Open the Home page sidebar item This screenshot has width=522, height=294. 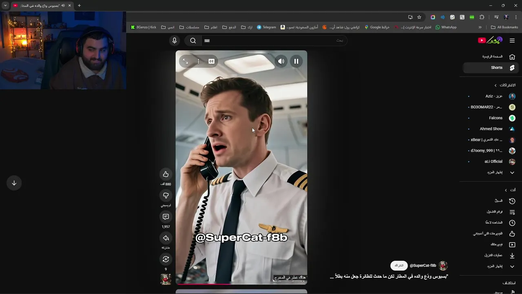[x=491, y=57]
